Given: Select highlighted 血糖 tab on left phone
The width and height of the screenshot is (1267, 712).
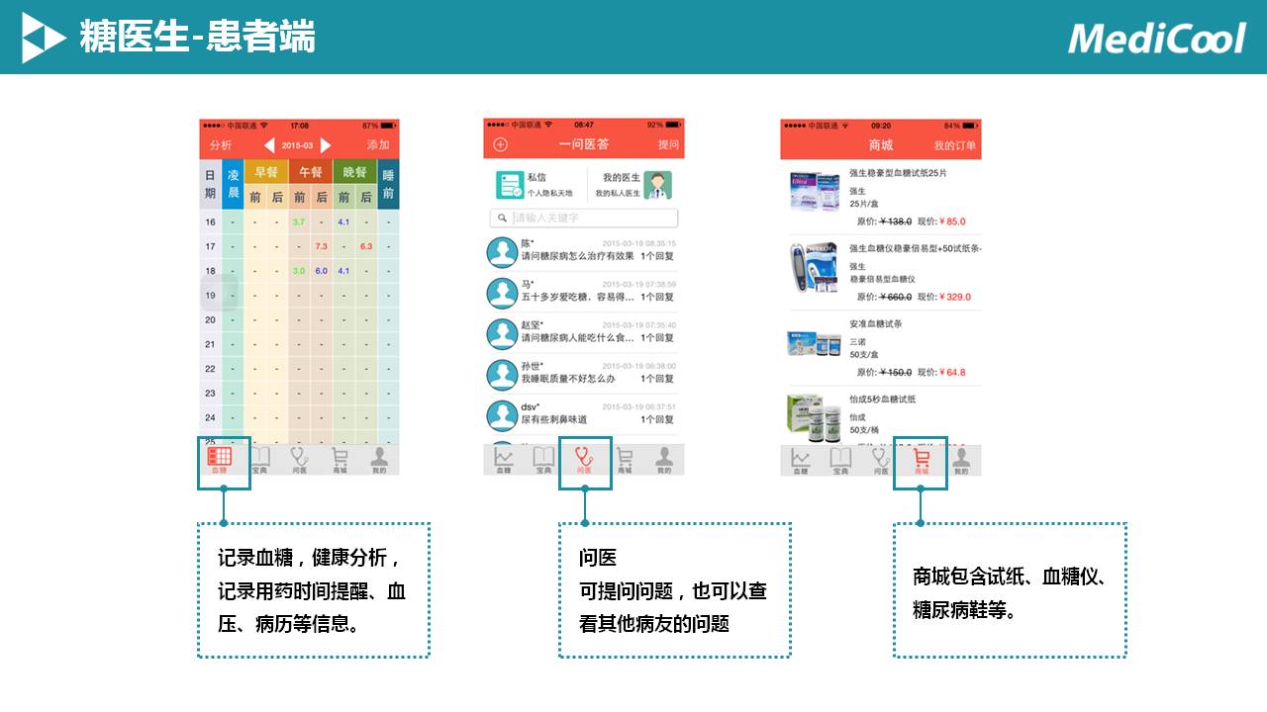Looking at the screenshot, I should click(220, 459).
